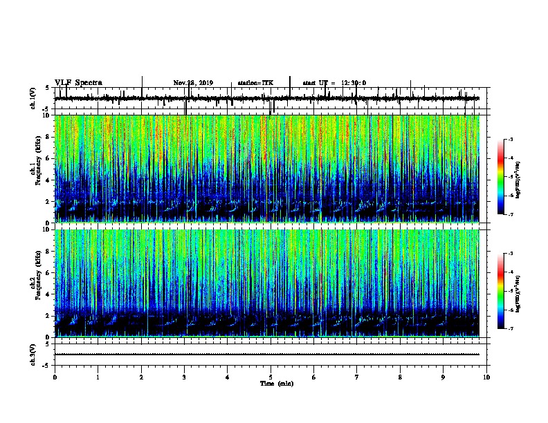
Task: Click time axis tick label '2'
Action: pyautogui.click(x=141, y=377)
